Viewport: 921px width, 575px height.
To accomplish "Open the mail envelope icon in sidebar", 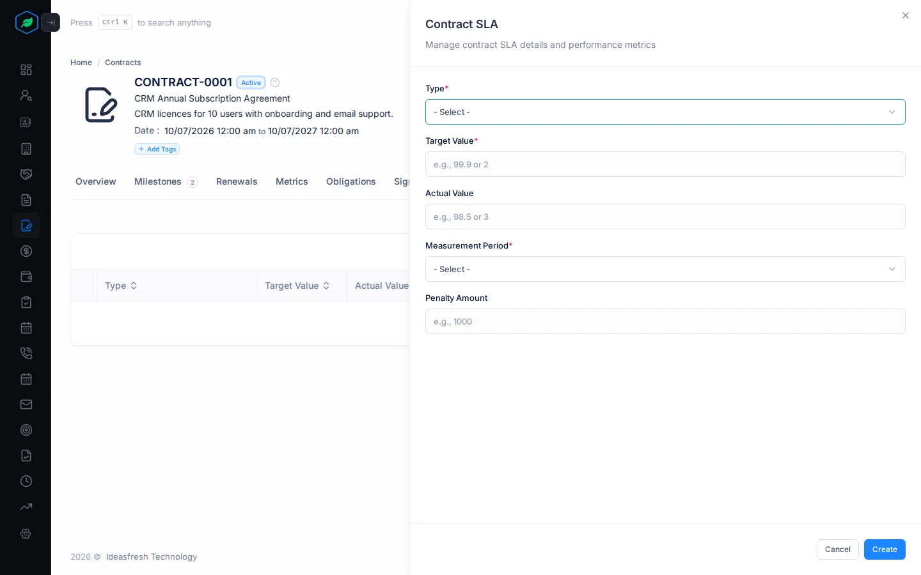I will pos(26,404).
